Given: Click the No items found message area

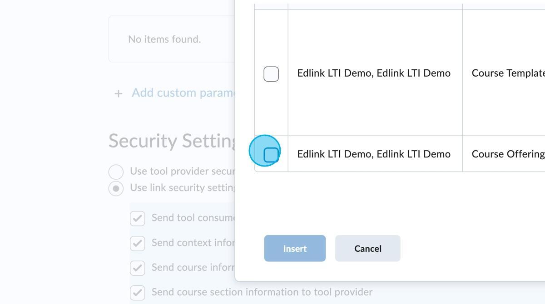Looking at the screenshot, I should (x=164, y=39).
